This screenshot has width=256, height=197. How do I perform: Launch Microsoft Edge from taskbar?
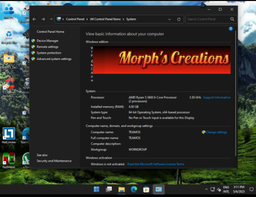tap(134, 189)
